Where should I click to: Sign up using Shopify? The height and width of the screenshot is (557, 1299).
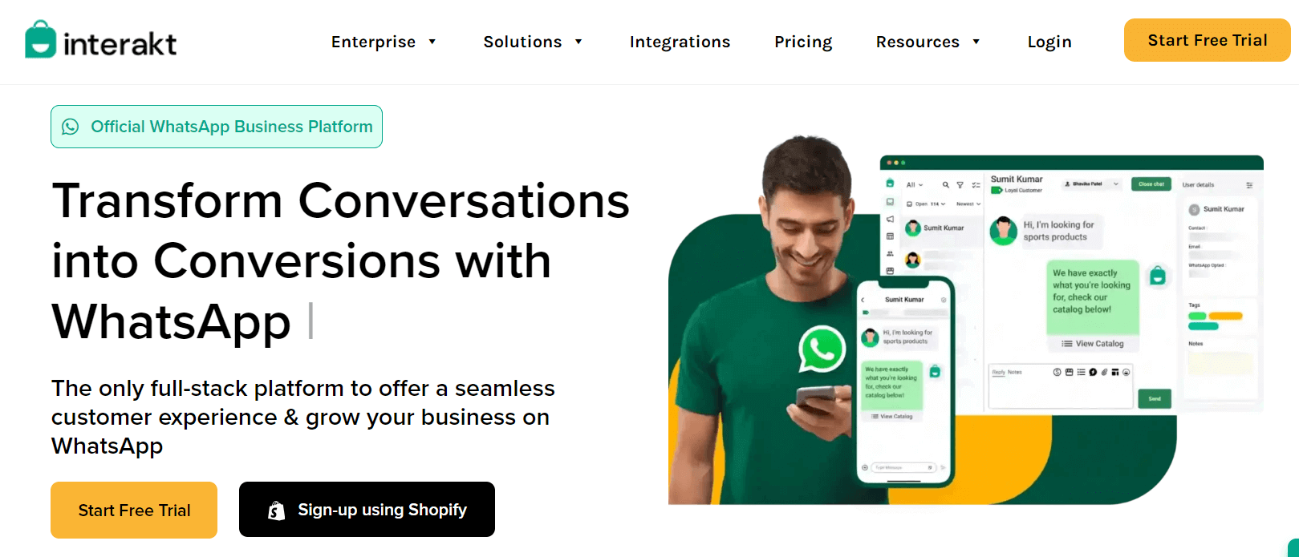tap(367, 509)
